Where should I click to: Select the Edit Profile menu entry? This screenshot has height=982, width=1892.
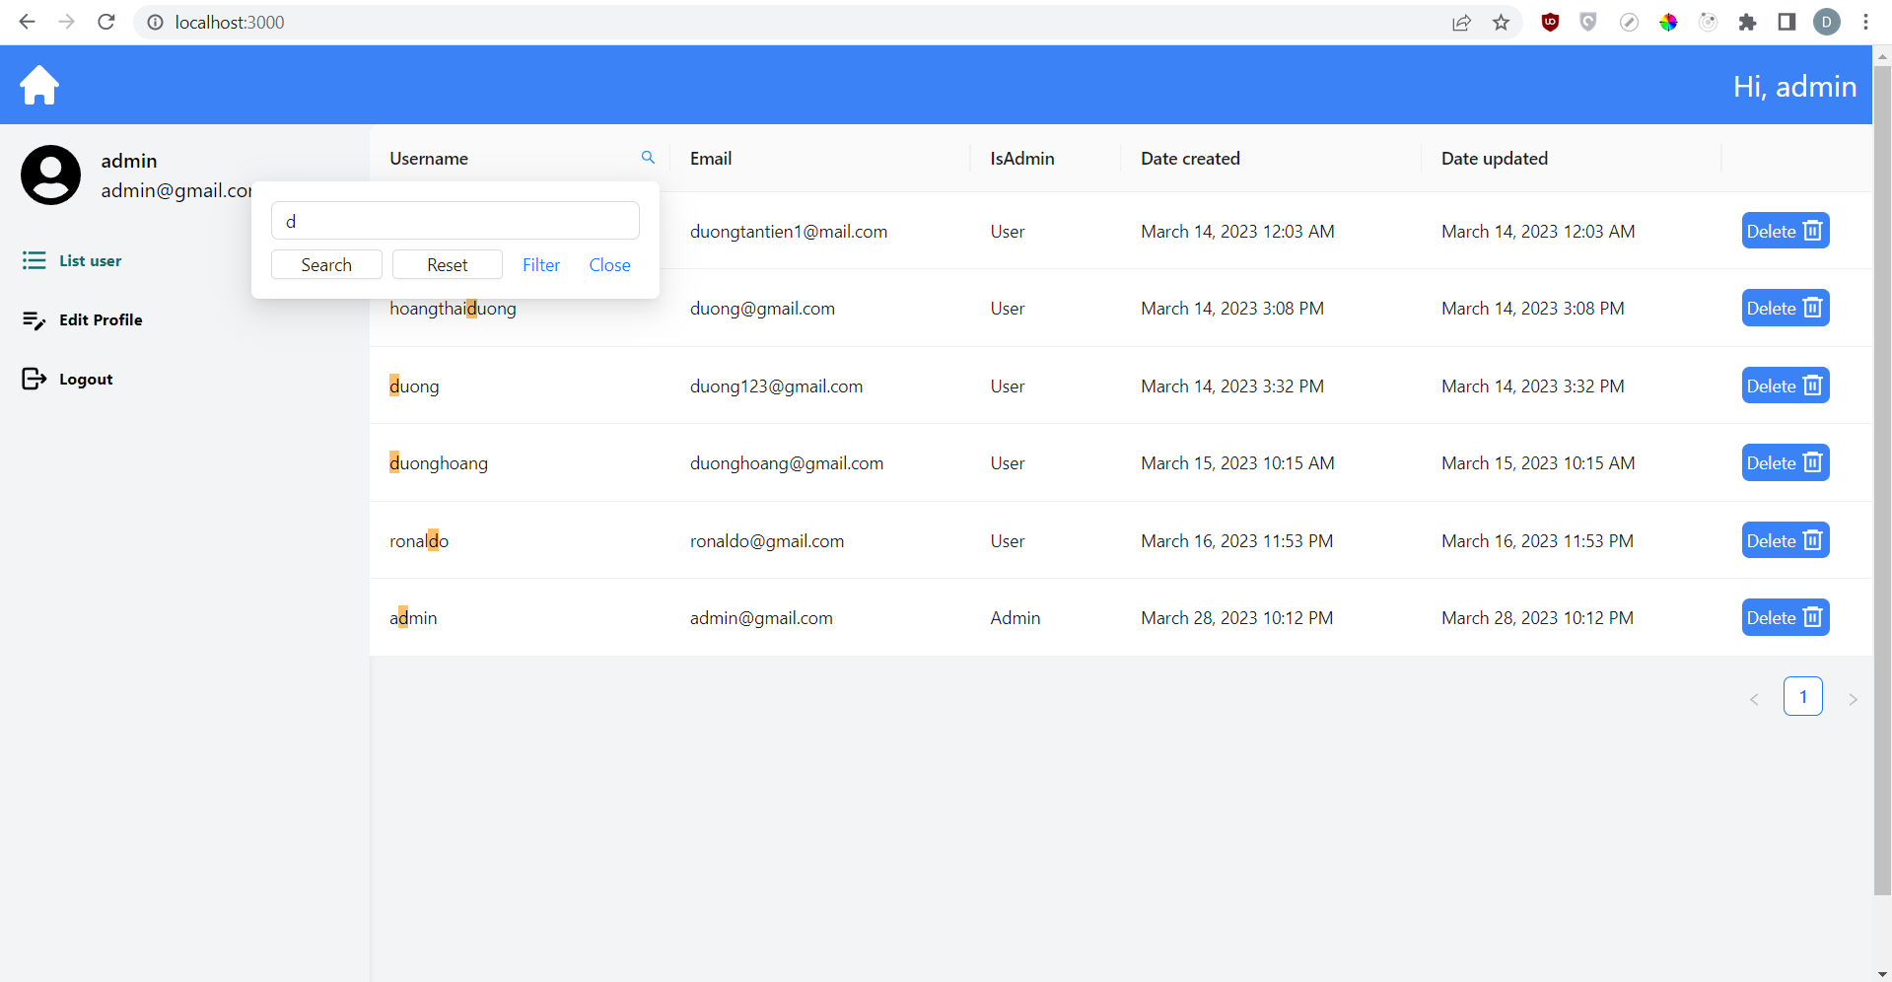(101, 319)
